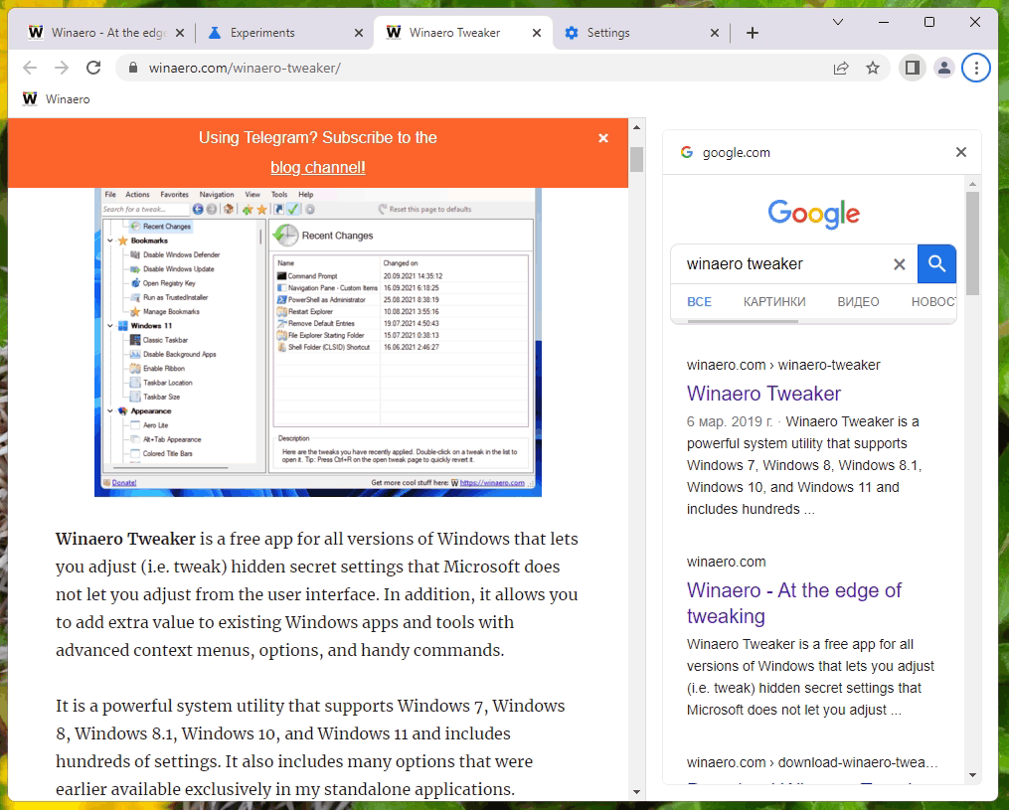
Task: Close the Winaero - At the edge tab
Action: click(x=180, y=33)
